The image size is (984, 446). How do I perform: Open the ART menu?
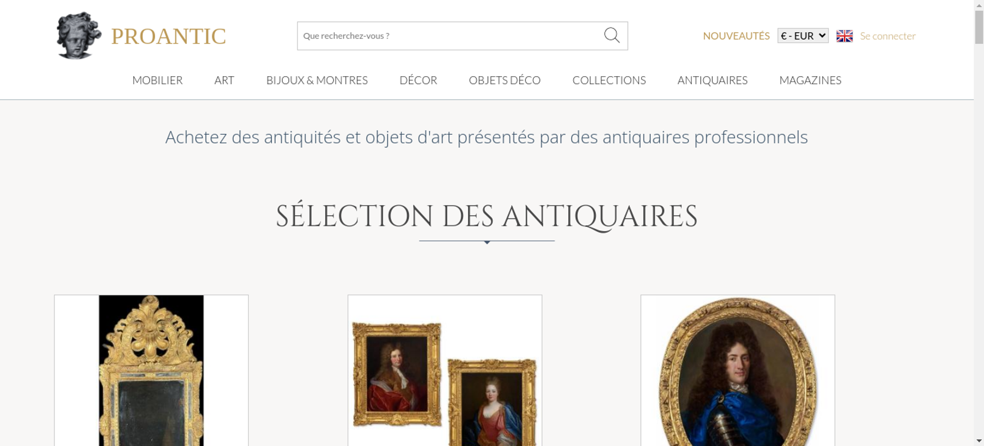coord(224,80)
